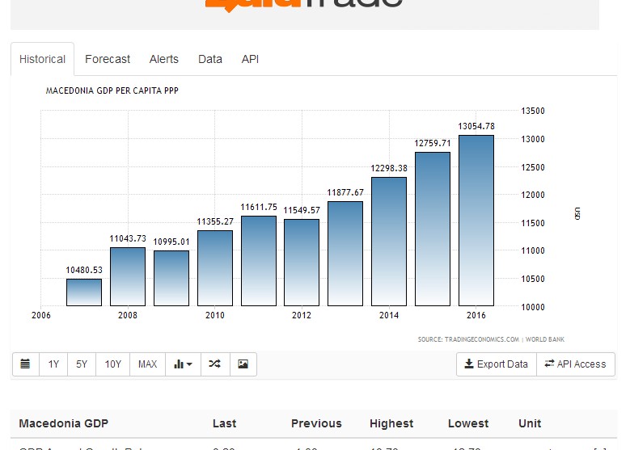The height and width of the screenshot is (450, 630).
Task: Click the API Access button
Action: coord(576,364)
